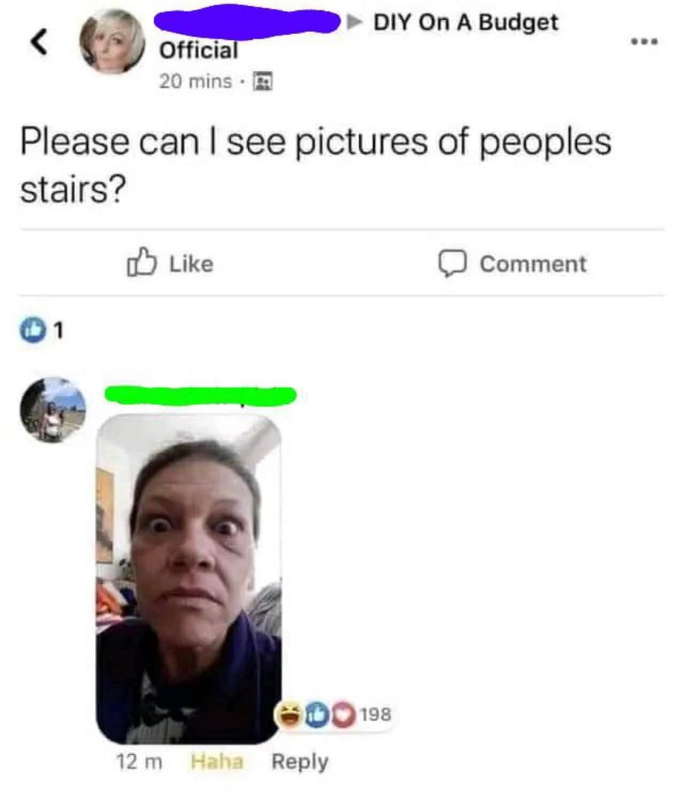
Task: Click the laughing Haha emoji on the comment
Action: coord(288,715)
